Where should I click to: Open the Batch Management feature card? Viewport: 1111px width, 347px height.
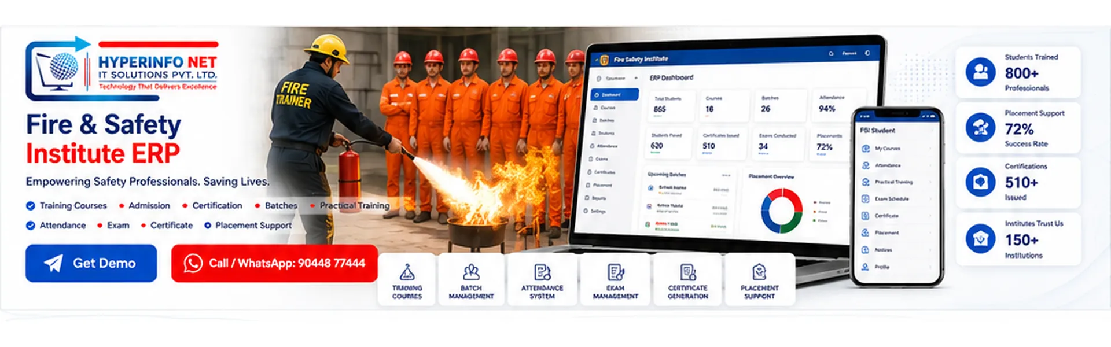(471, 279)
